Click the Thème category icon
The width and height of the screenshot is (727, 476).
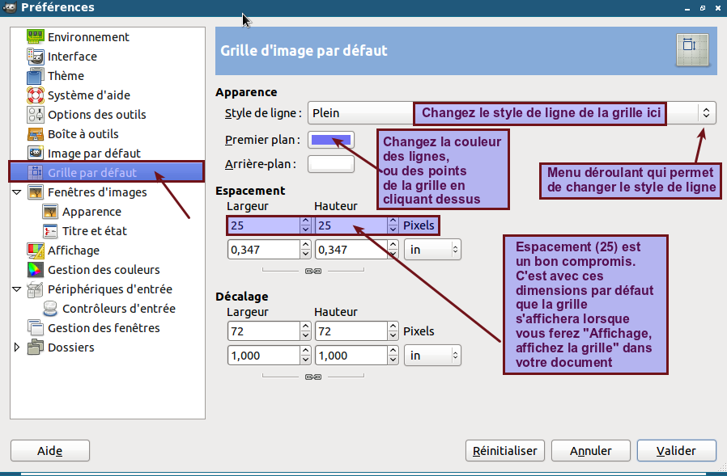click(35, 76)
